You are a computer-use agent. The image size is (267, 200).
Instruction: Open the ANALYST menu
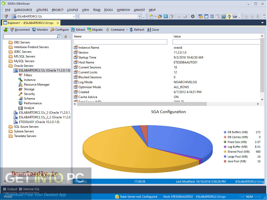tap(139, 10)
